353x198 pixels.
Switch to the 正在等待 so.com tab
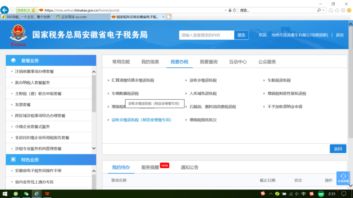(82, 17)
